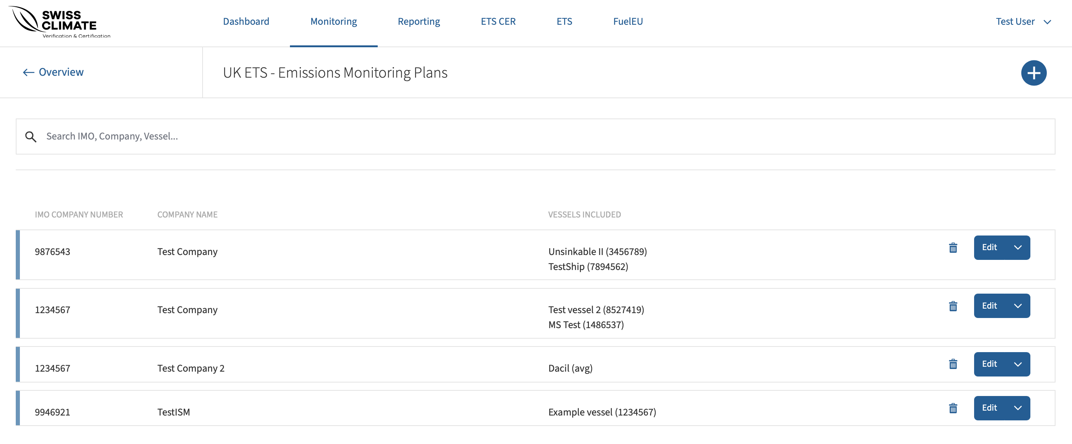Click the trash icon for the TestISM row

953,408
